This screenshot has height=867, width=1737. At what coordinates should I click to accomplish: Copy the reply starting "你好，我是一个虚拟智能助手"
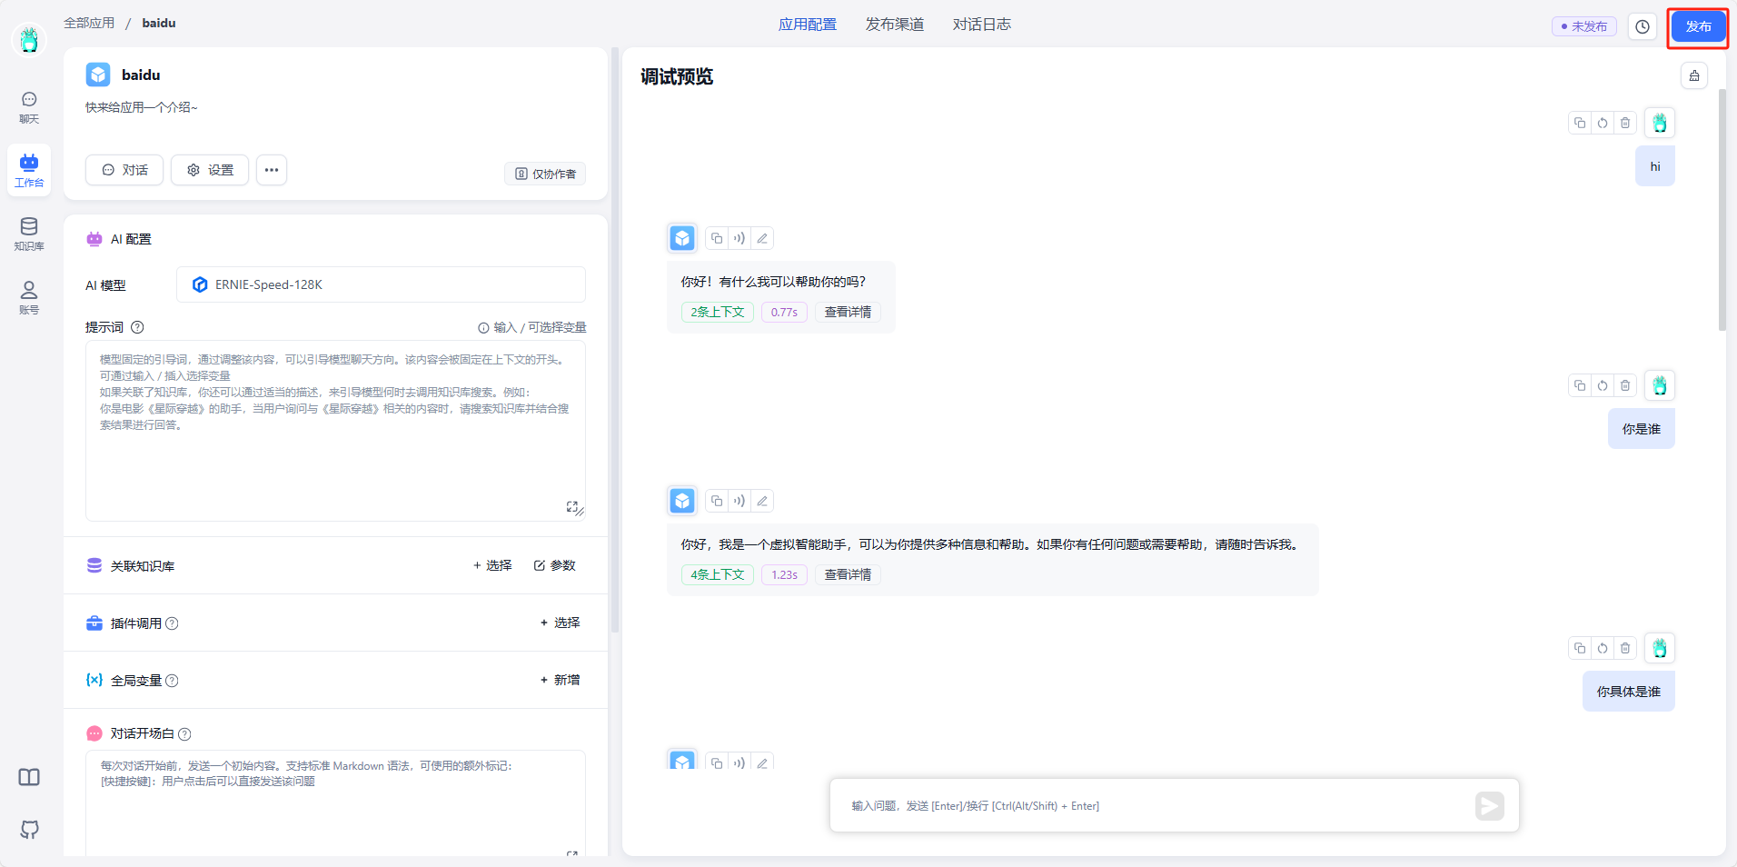[x=717, y=501]
